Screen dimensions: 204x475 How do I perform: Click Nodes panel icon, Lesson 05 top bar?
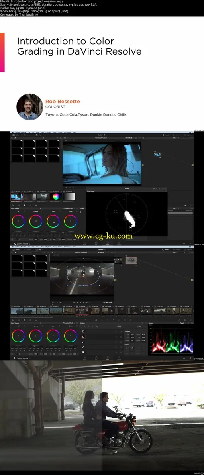(166, 135)
